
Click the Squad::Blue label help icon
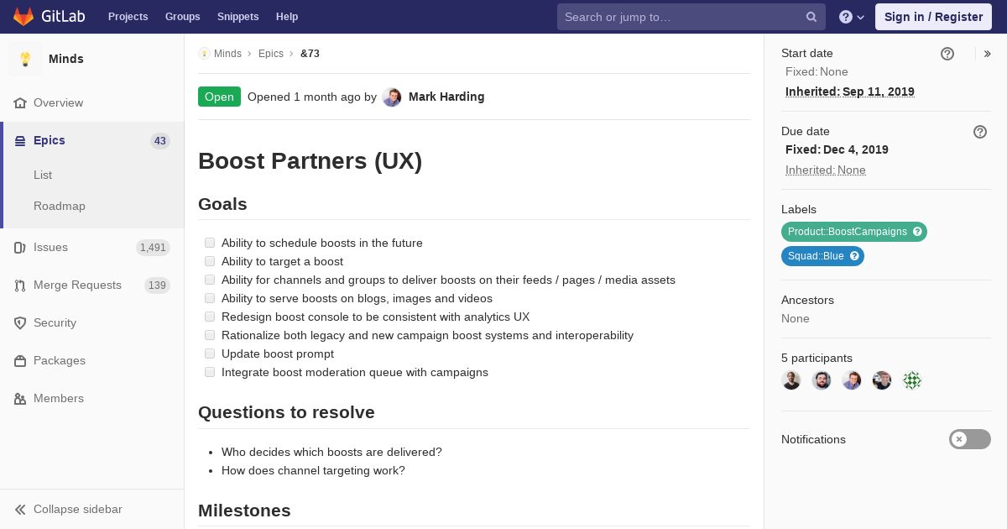tap(854, 256)
